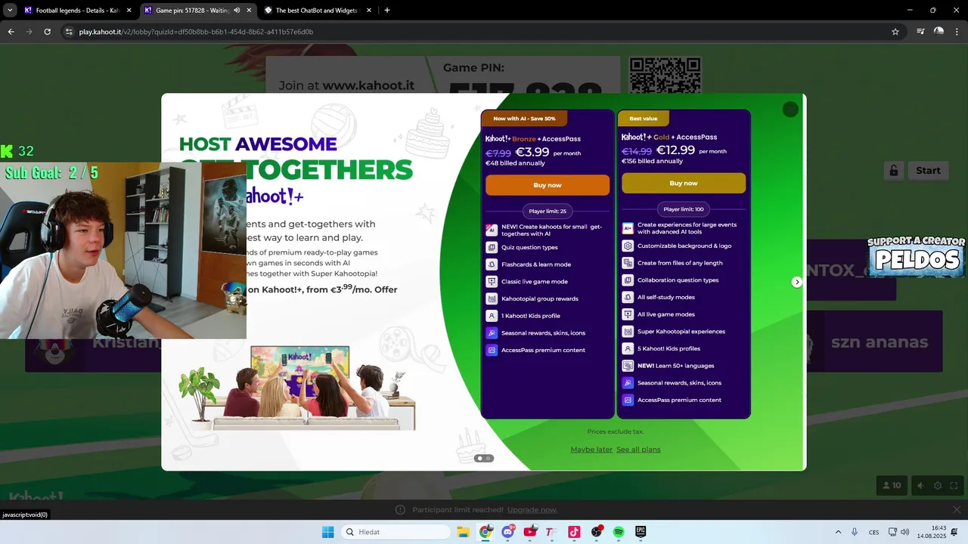Close the Kahoot!+ upgrade popup
968x544 pixels.
pyautogui.click(x=790, y=110)
